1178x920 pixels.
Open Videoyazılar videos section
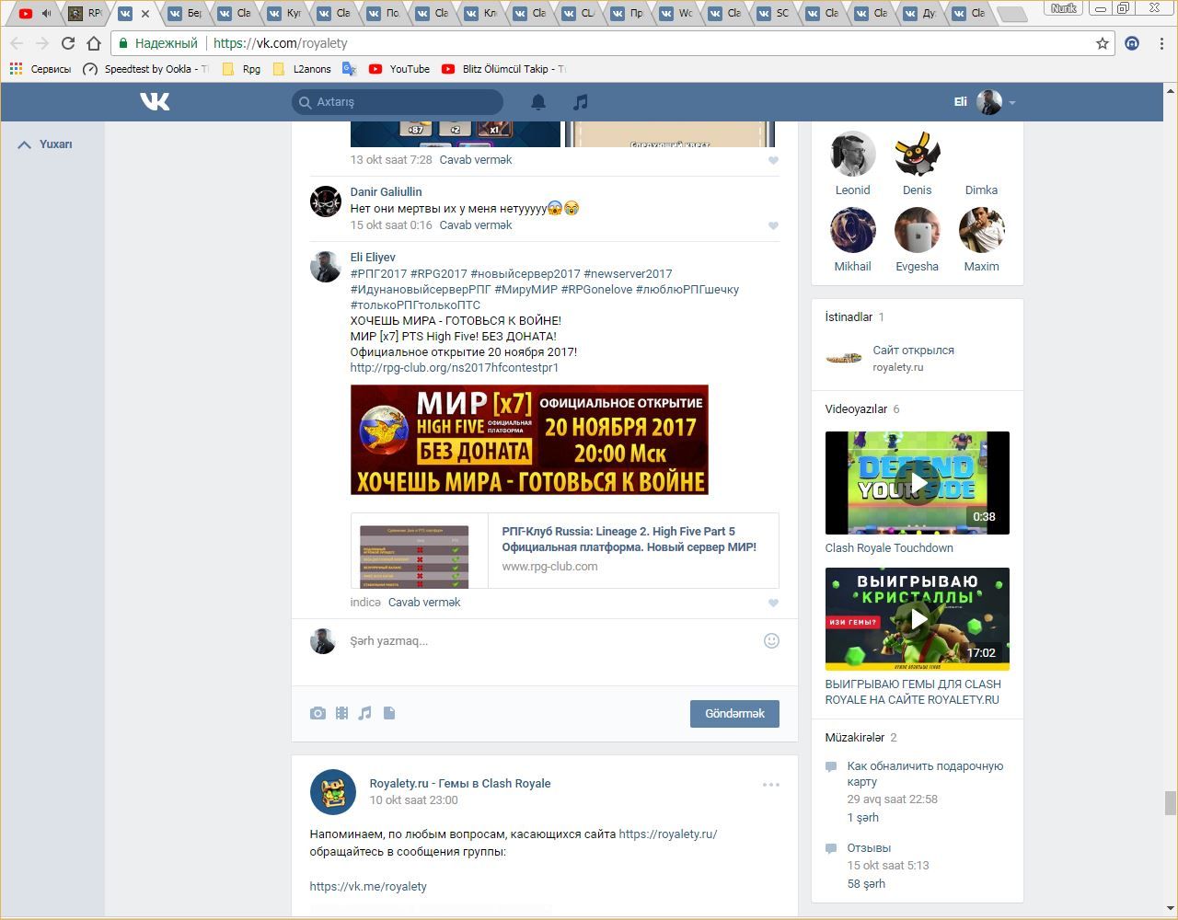tap(856, 409)
